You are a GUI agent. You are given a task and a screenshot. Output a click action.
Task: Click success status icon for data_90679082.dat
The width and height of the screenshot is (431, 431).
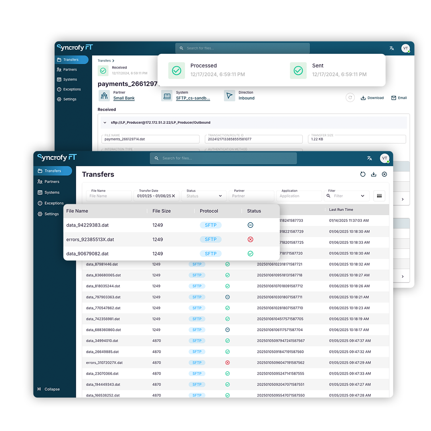[x=250, y=253]
